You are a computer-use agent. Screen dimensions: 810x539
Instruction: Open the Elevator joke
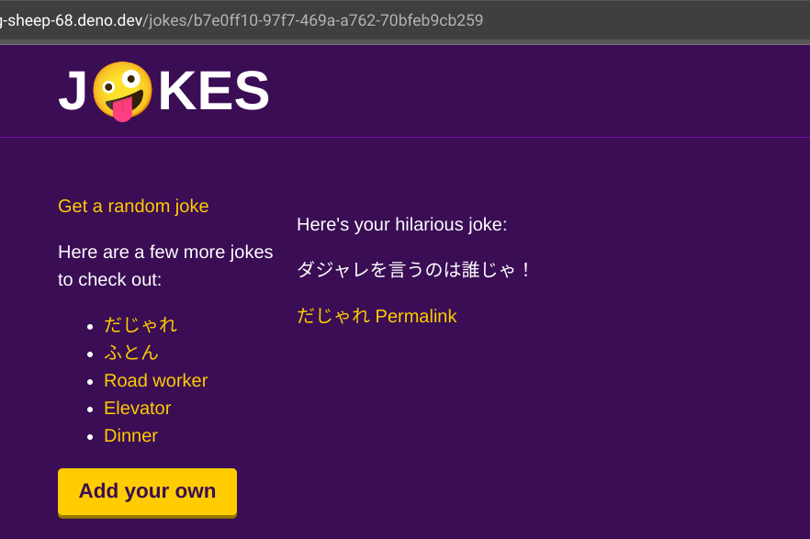coord(137,408)
